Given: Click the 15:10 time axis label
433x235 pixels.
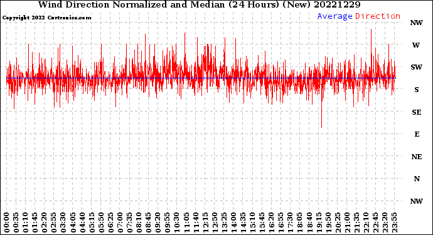Looking at the screenshot, I should click(252, 222).
